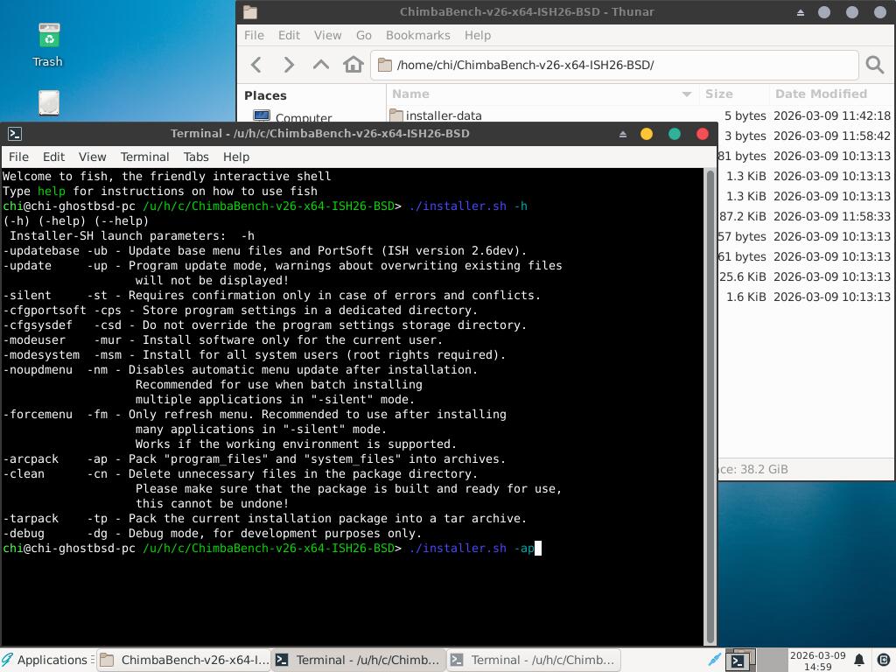Click the terminal vertical scrollbar
The height and width of the screenshot is (672, 896).
click(x=710, y=406)
